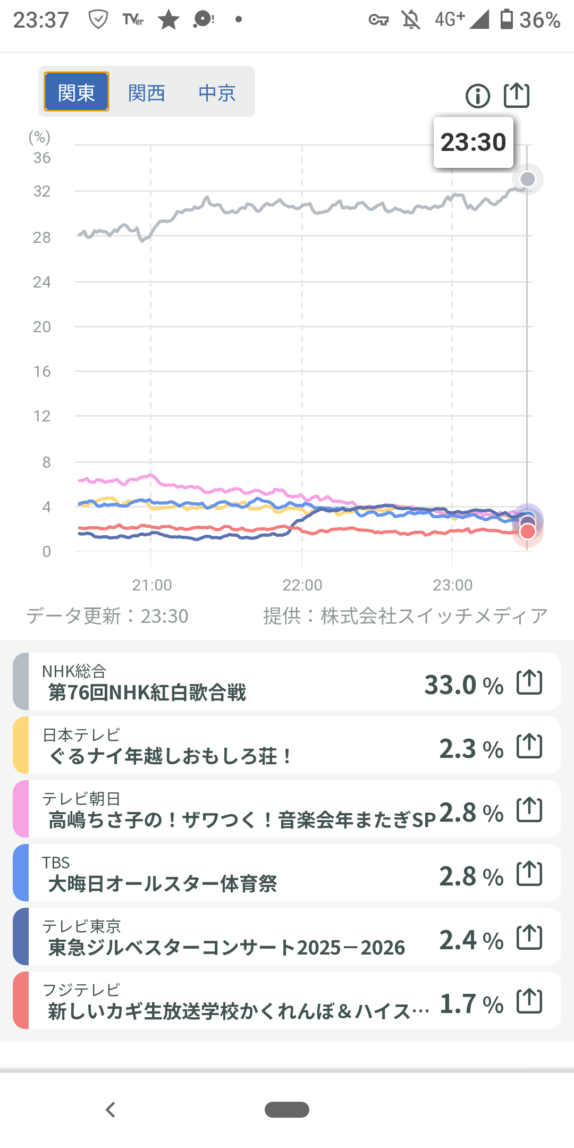574x1148 pixels.
Task: Share the ぐるナイ年越しおもしろ荘 rating
Action: click(529, 746)
